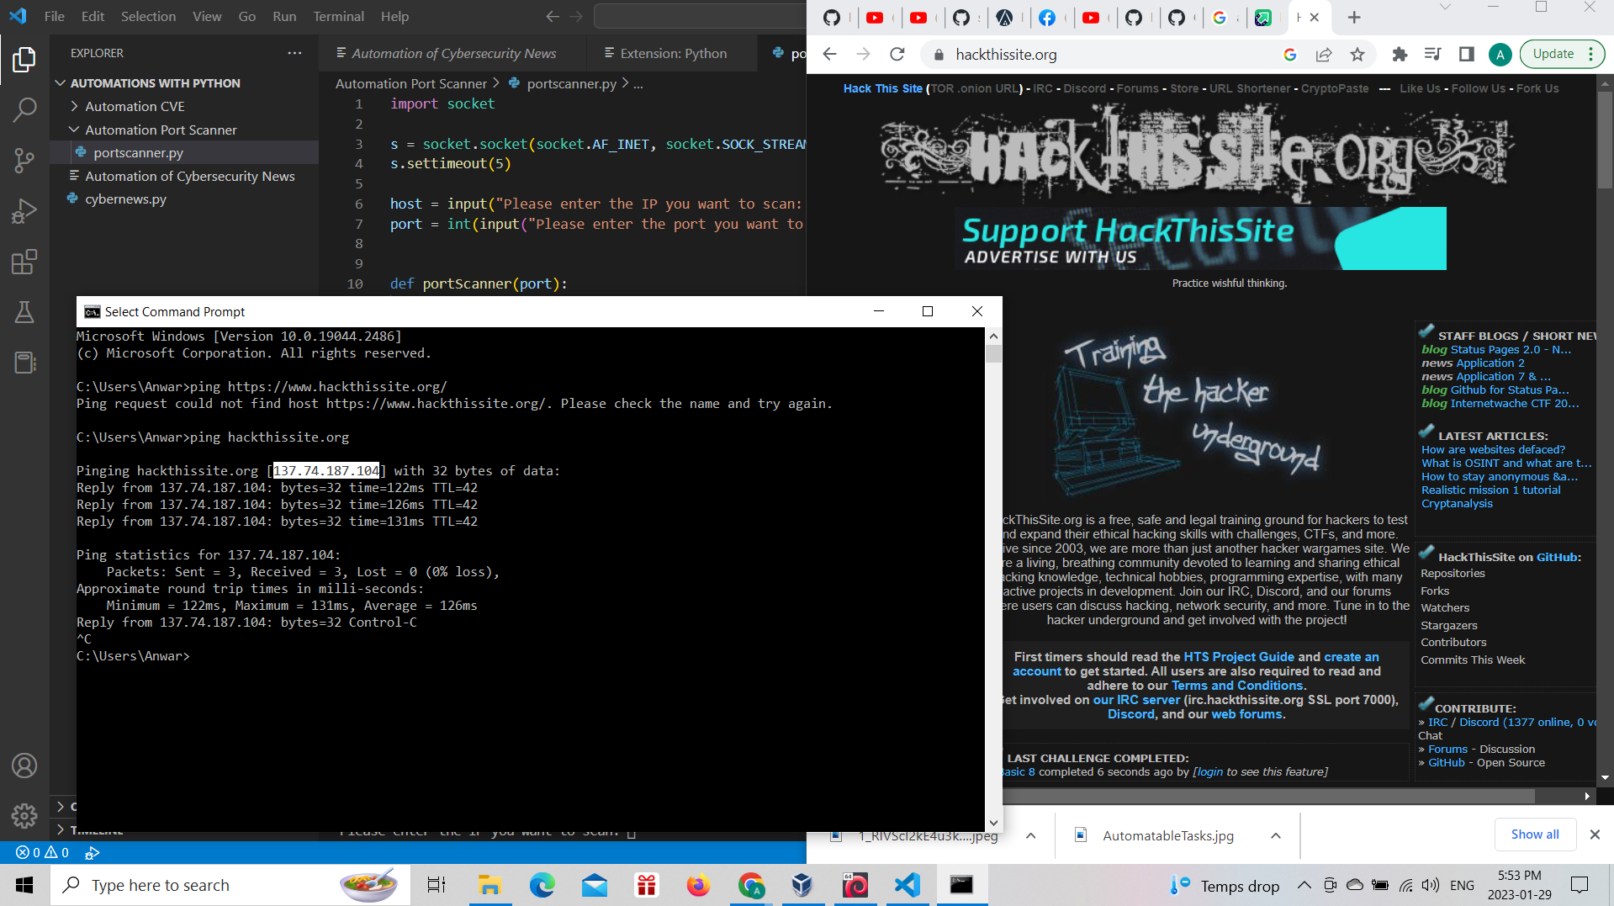Screen dimensions: 1614x906
Task: Bookmark this page with the star icon
Action: coord(1357,55)
